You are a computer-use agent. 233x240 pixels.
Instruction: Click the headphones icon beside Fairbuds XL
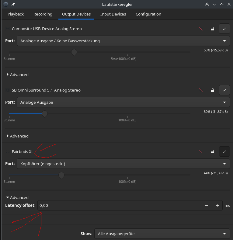tap(8, 151)
